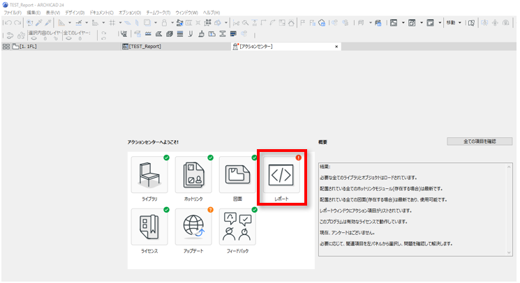Toggle the trace reference square icon
This screenshot has height=283, width=520.
(x=147, y=23)
